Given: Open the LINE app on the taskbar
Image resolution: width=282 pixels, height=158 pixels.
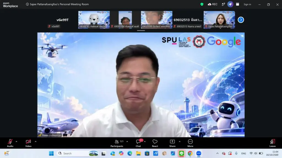Looking at the screenshot, I should click(181, 153).
